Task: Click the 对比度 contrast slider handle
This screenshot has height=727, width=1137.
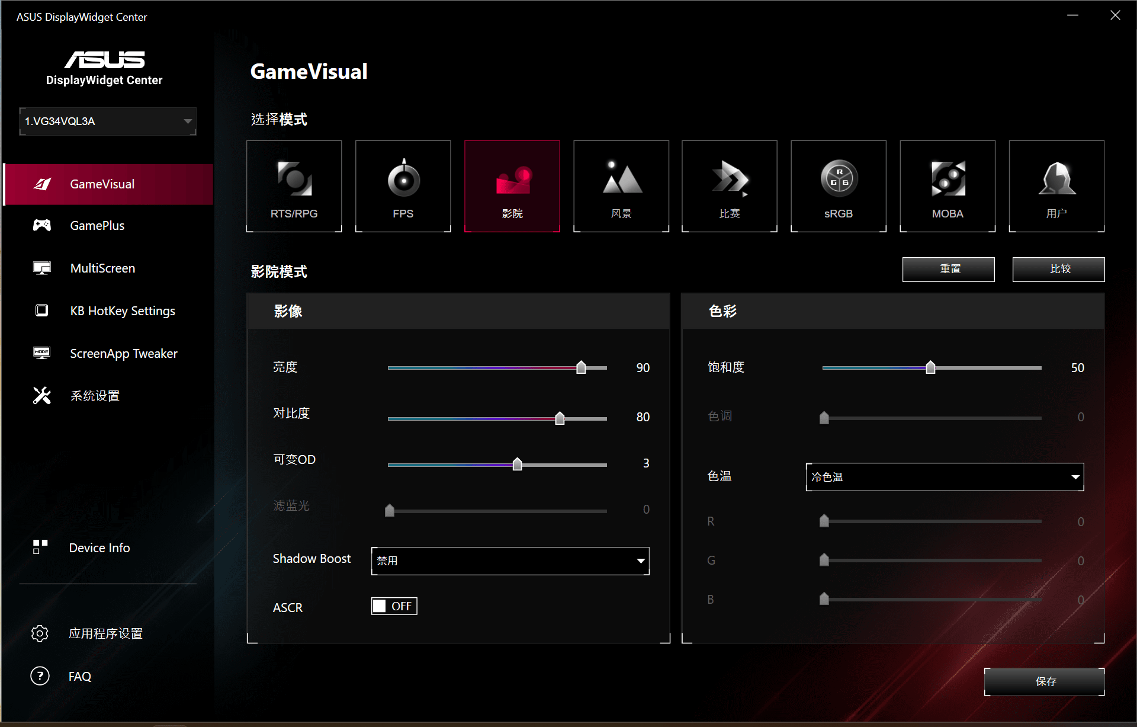Action: point(560,418)
